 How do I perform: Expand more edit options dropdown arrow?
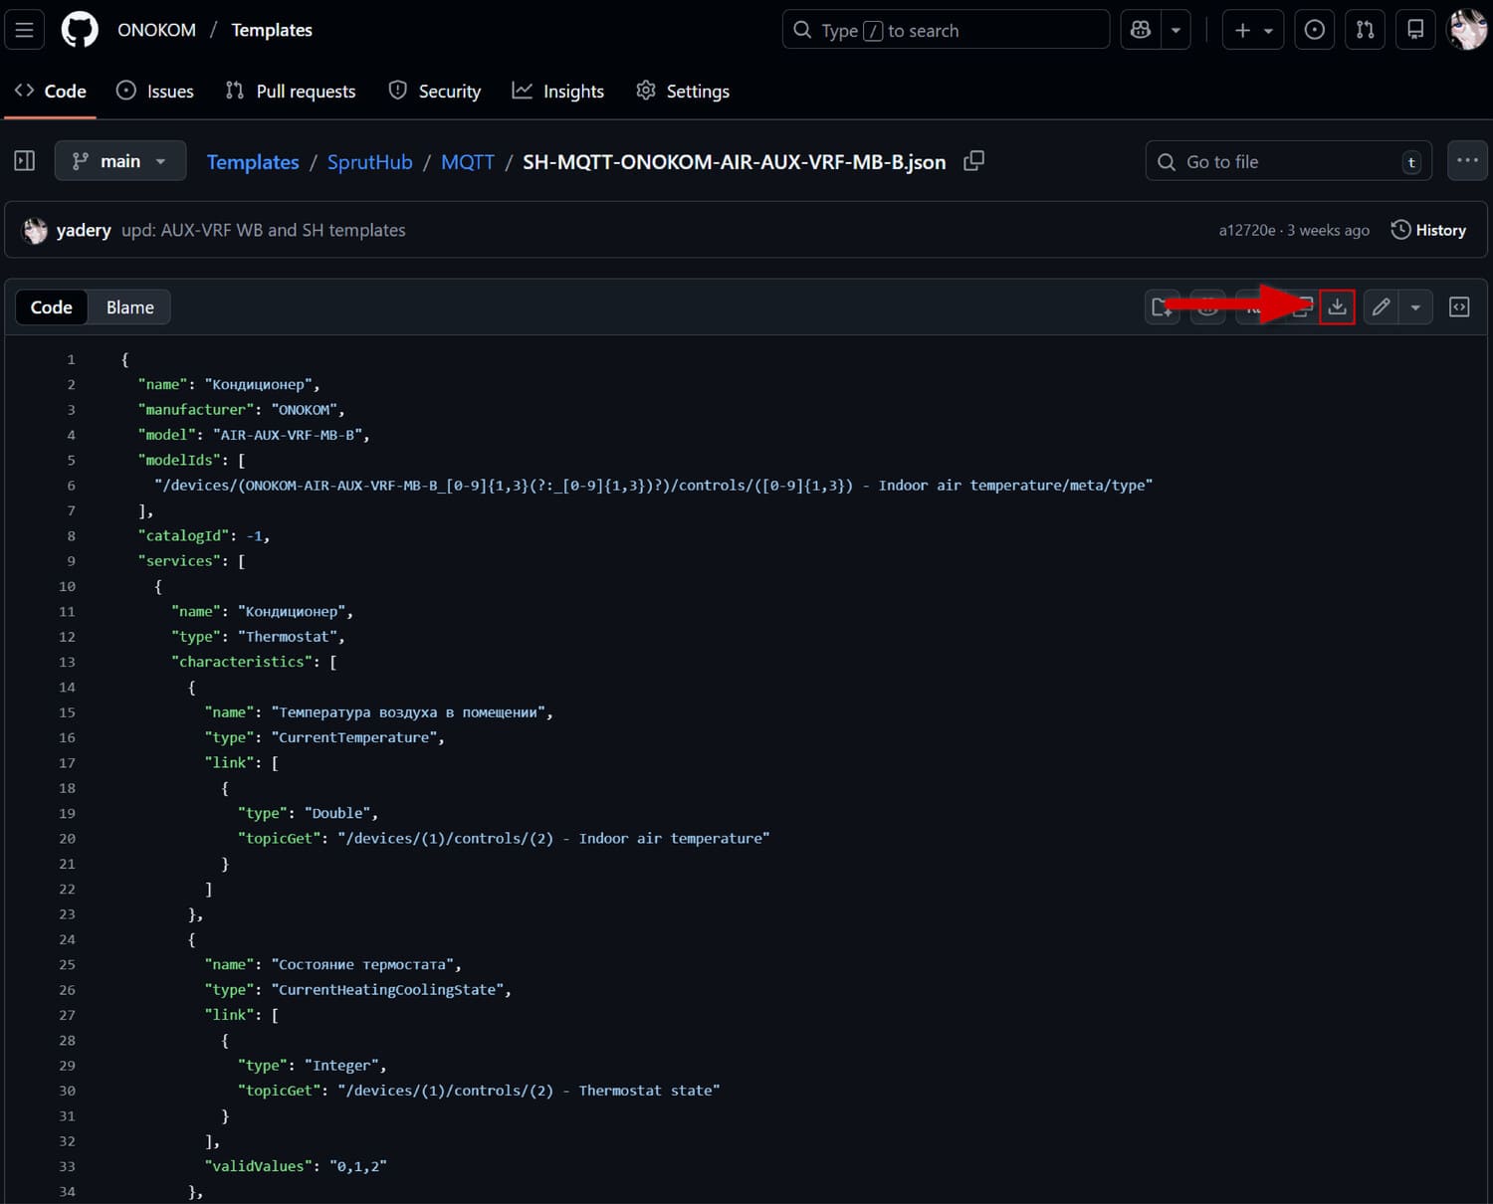coord(1415,307)
